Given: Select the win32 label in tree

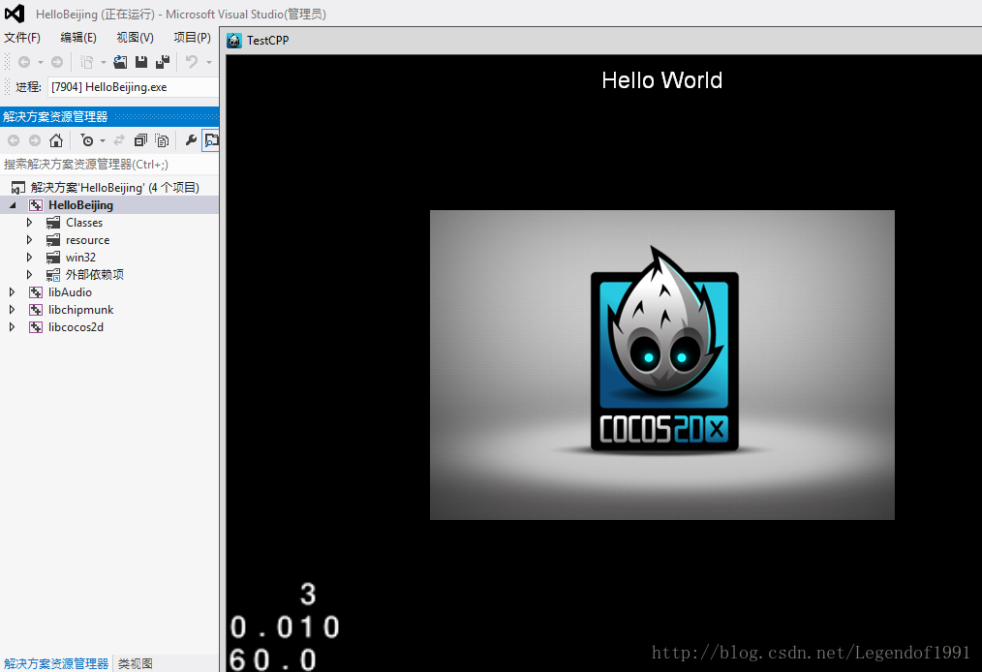Looking at the screenshot, I should (80, 258).
